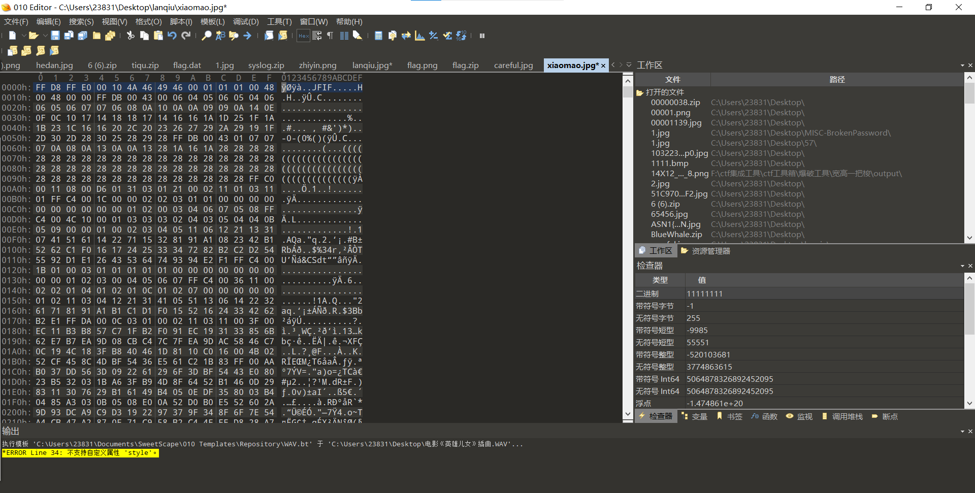Click the hex editor scroll-up arrow
Viewport: 975px width, 493px height.
628,81
